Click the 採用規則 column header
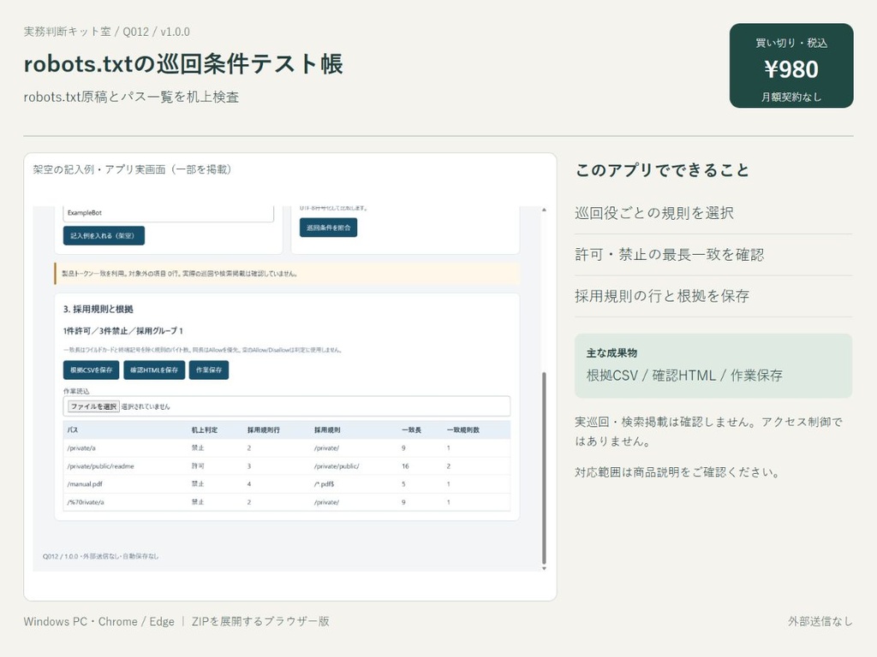This screenshot has width=877, height=657. [x=327, y=430]
